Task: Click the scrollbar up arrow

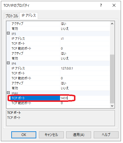Action: (x=112, y=24)
